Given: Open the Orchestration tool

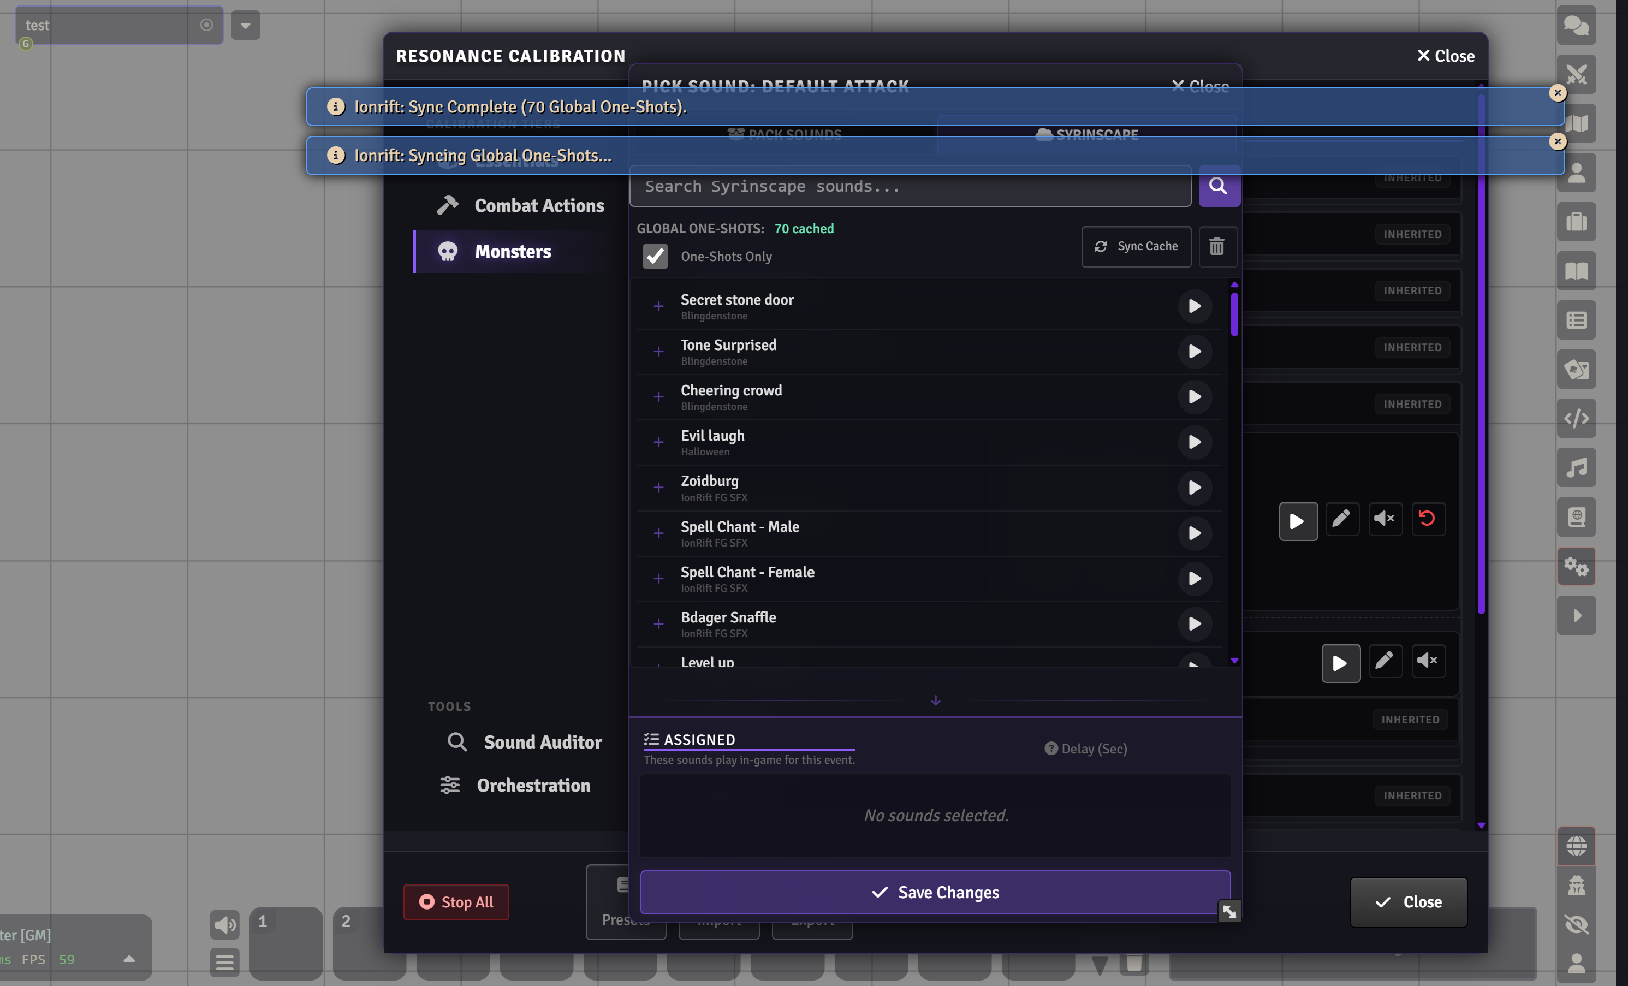Looking at the screenshot, I should click(516, 786).
